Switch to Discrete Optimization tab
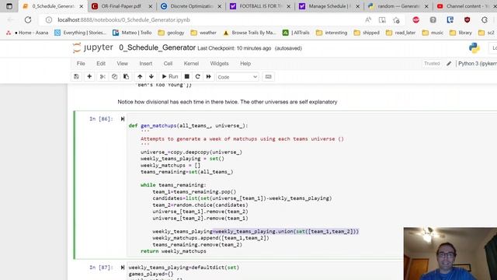This screenshot has height=280, width=497. pos(191,6)
